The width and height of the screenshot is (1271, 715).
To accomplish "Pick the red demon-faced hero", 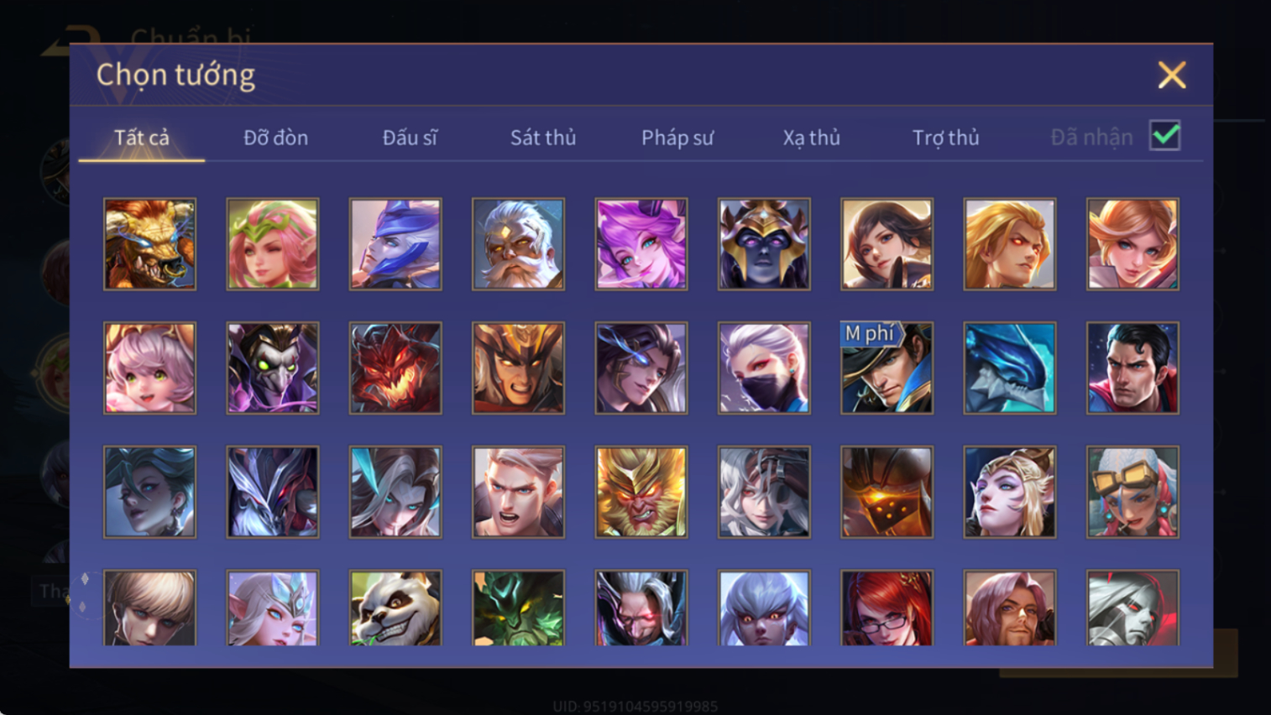I will (395, 368).
